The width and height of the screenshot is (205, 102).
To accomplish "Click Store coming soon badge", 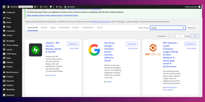I will [x=25, y=7].
